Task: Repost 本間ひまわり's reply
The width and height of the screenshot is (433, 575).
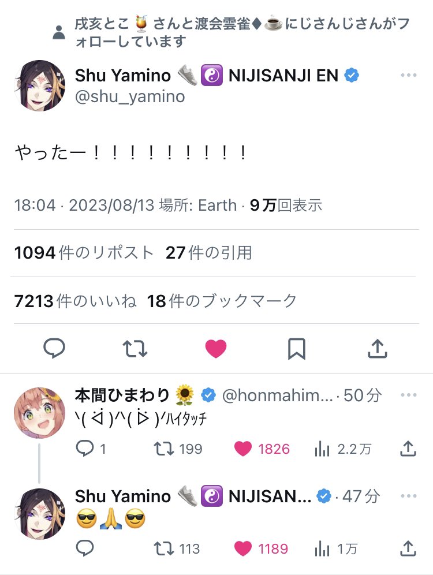Action: pyautogui.click(x=165, y=448)
